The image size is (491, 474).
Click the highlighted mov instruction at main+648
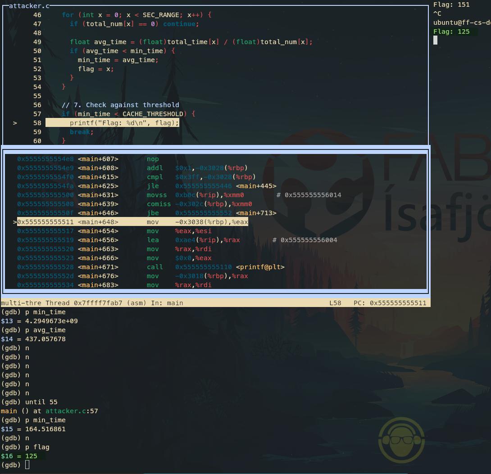click(132, 222)
